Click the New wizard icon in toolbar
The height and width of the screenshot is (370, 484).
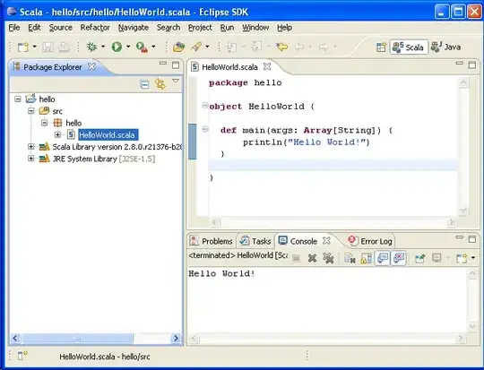pyautogui.click(x=23, y=47)
